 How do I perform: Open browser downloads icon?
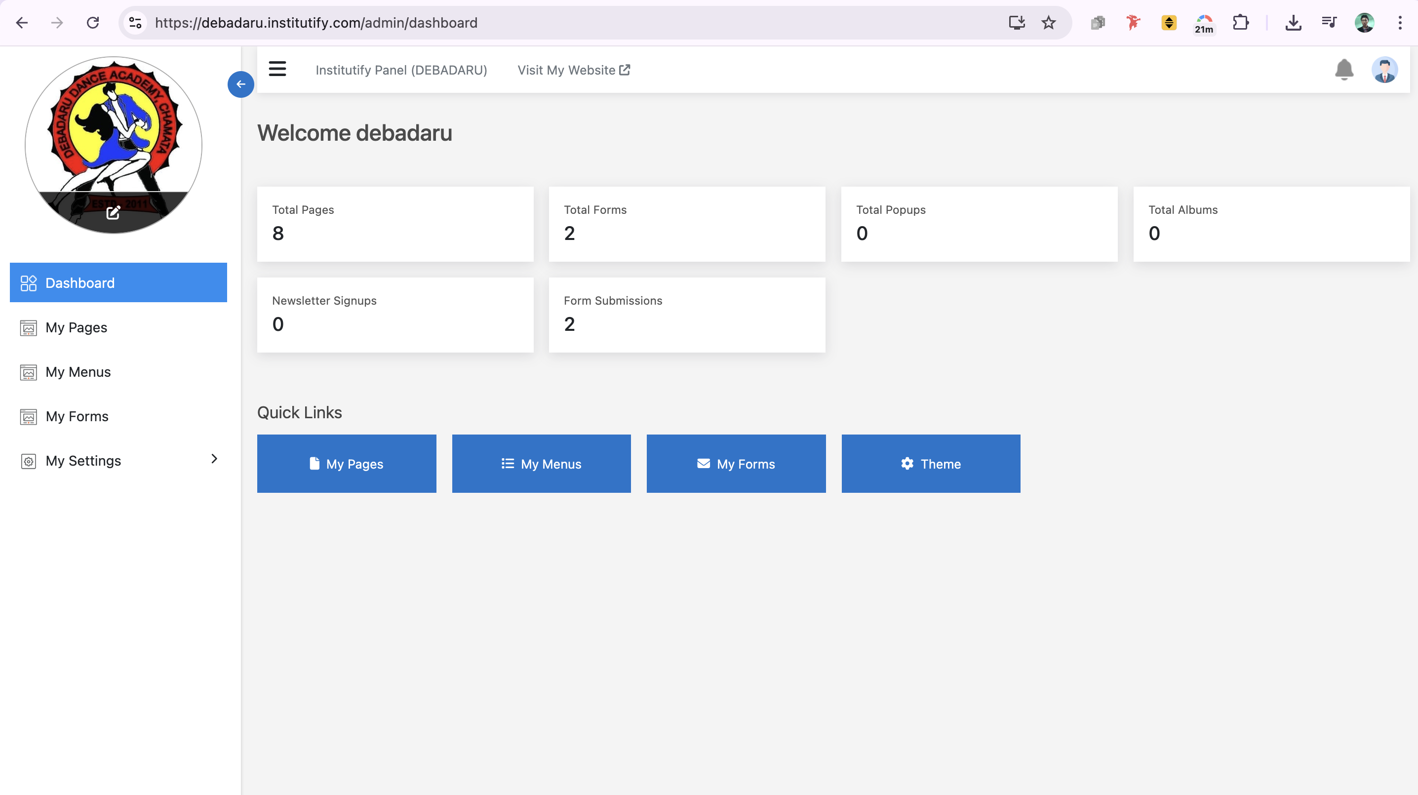[1293, 23]
